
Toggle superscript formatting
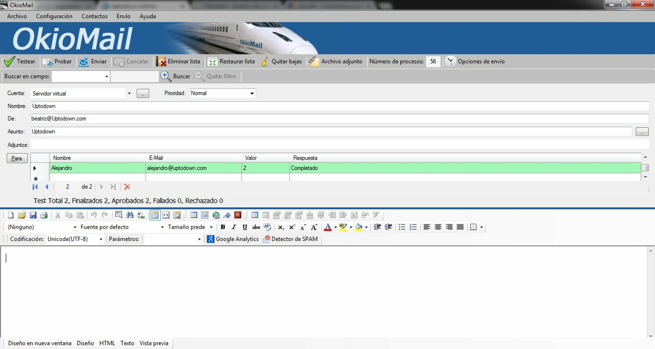[x=292, y=227]
